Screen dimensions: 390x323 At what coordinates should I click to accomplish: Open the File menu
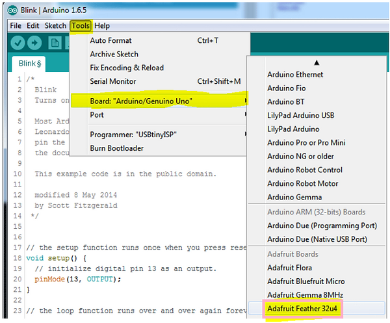[x=16, y=25]
